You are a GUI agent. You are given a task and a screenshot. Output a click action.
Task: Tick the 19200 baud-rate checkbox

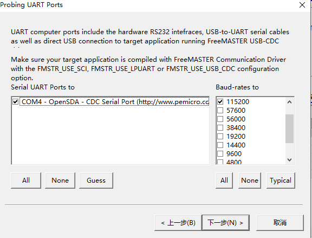220,137
